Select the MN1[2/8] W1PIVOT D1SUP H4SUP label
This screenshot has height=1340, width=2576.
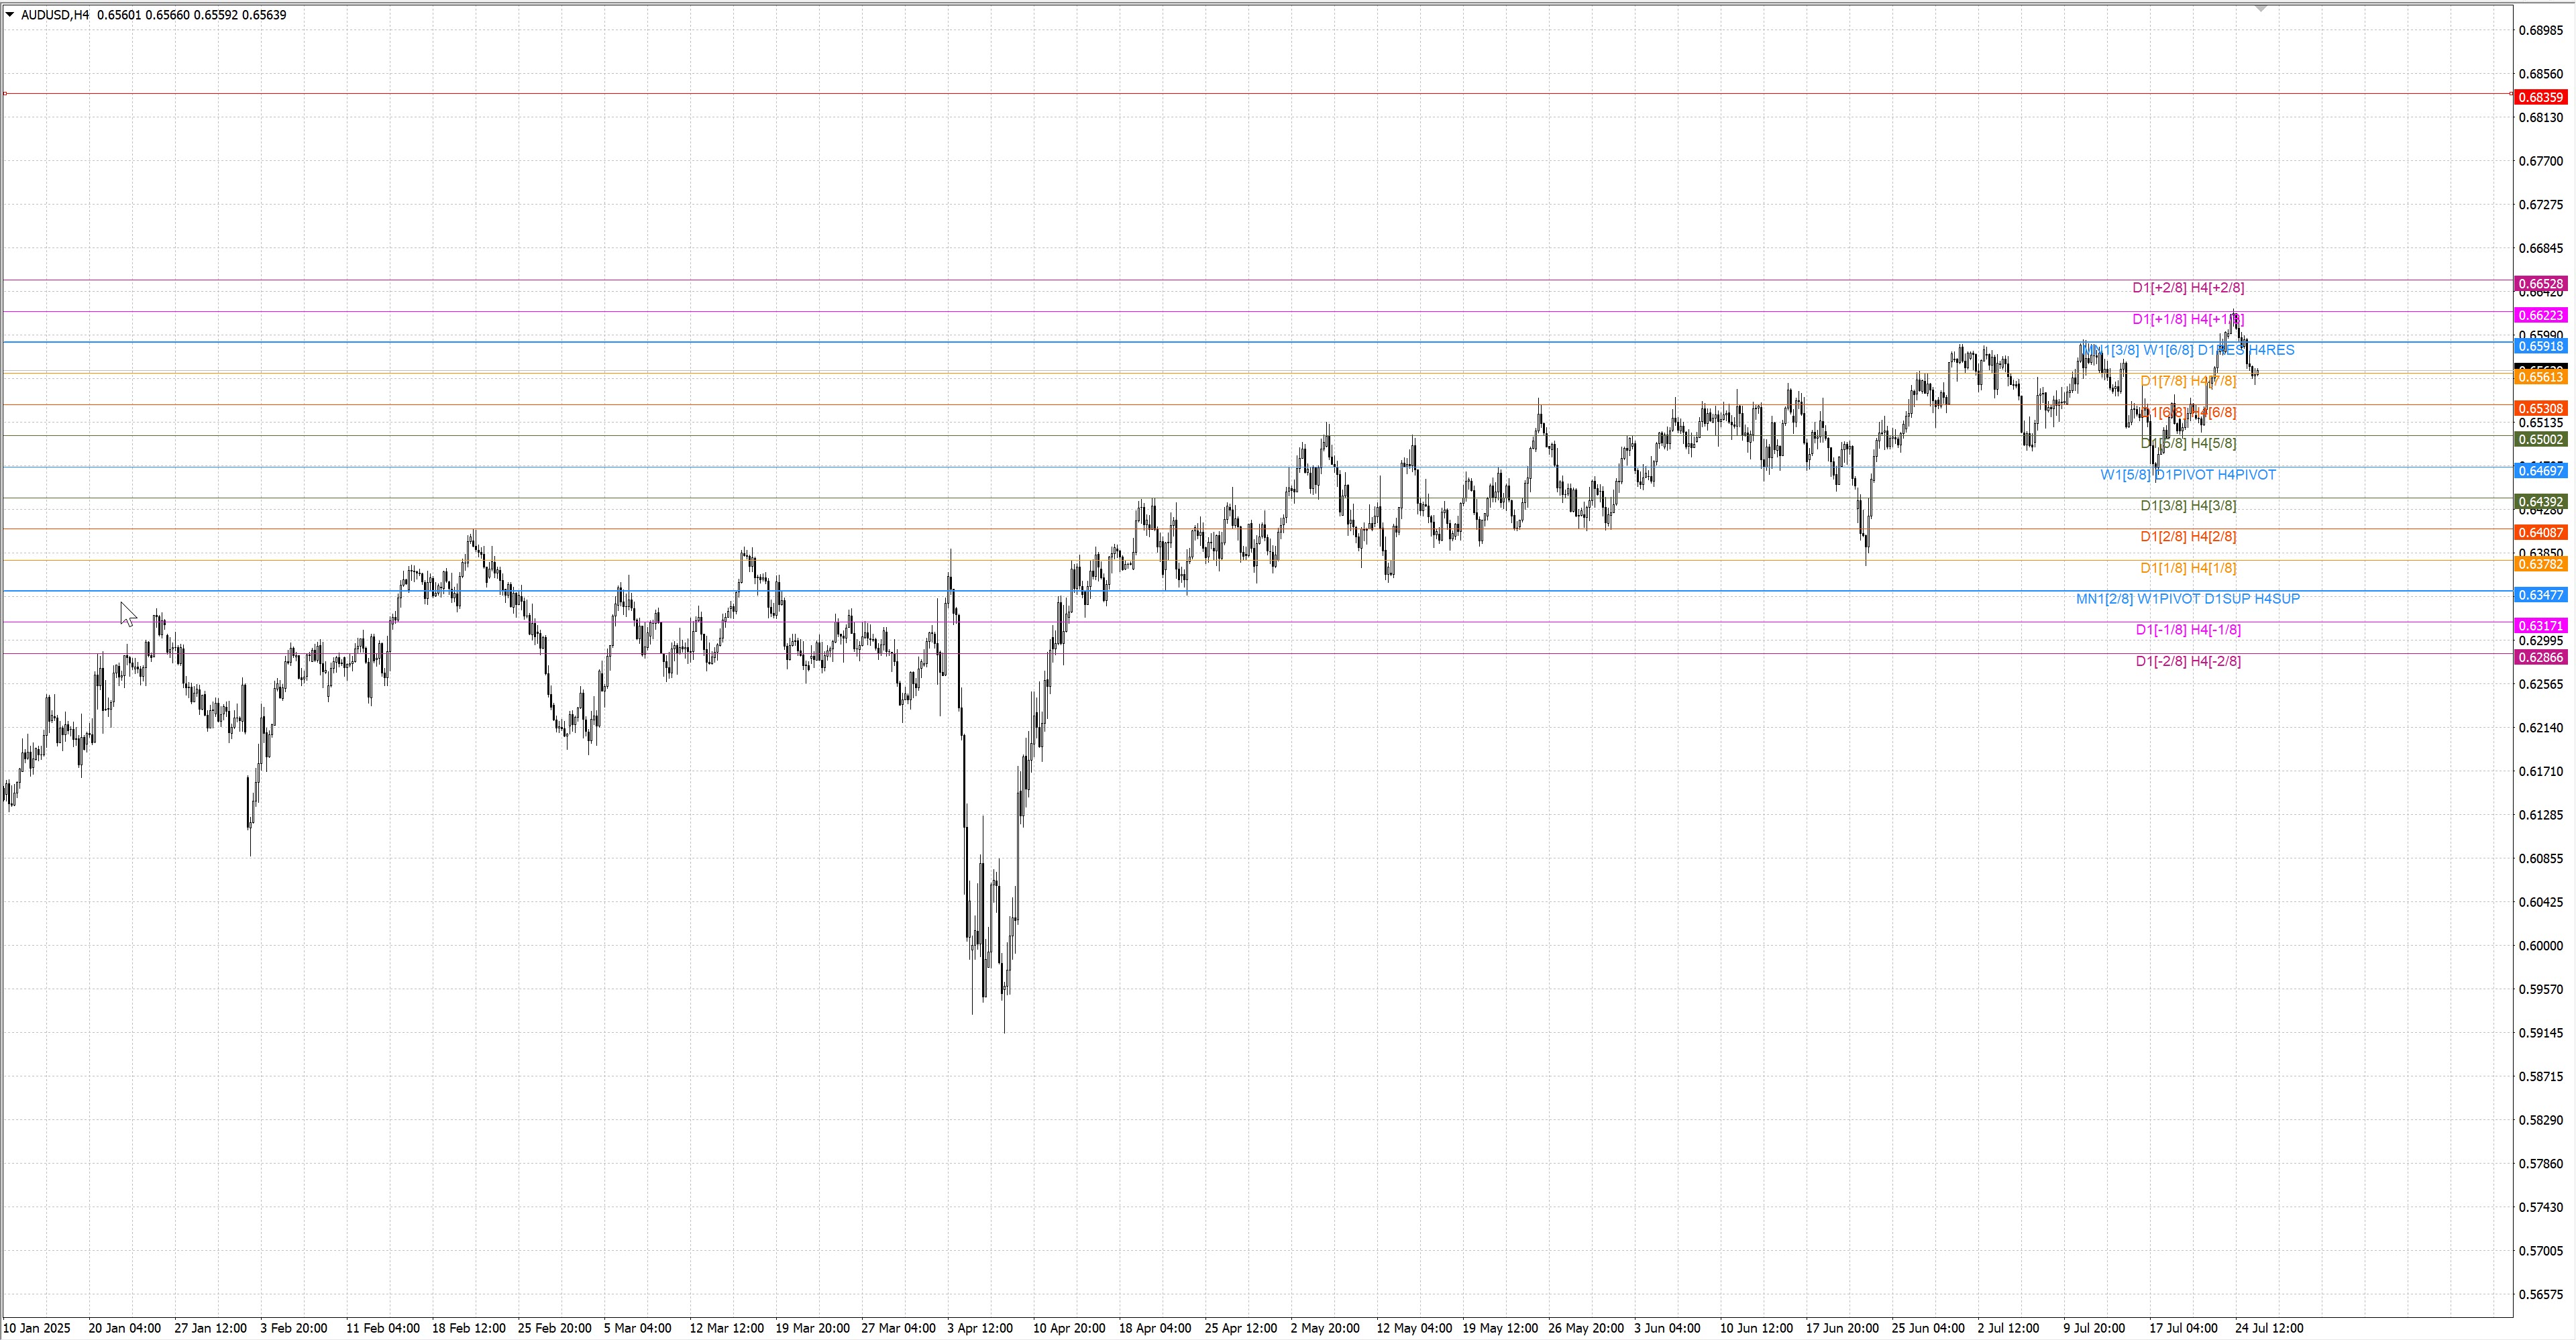(2188, 599)
